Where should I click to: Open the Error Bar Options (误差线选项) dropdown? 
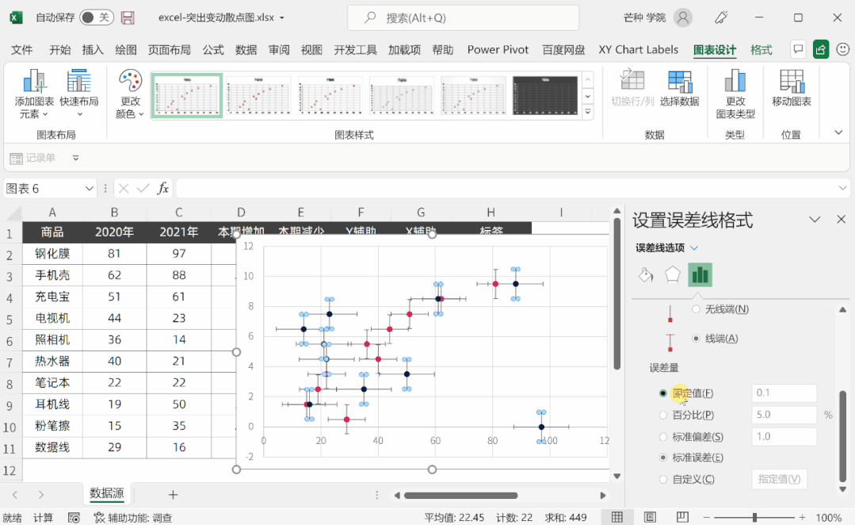(x=694, y=248)
